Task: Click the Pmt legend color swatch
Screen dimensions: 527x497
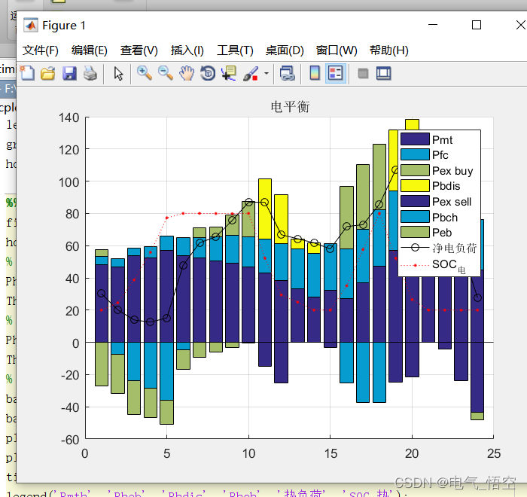Action: 415,139
